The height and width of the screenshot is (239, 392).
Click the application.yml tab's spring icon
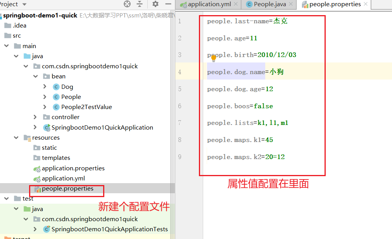click(183, 5)
